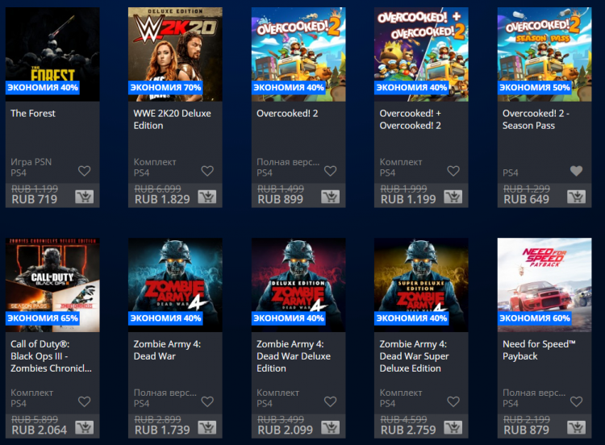This screenshot has height=445, width=605.
Task: Open Call of Duty Black Ops III title link
Action: 51,356
